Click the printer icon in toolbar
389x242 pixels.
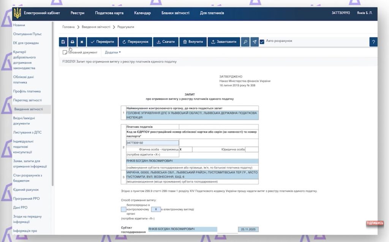73,42
